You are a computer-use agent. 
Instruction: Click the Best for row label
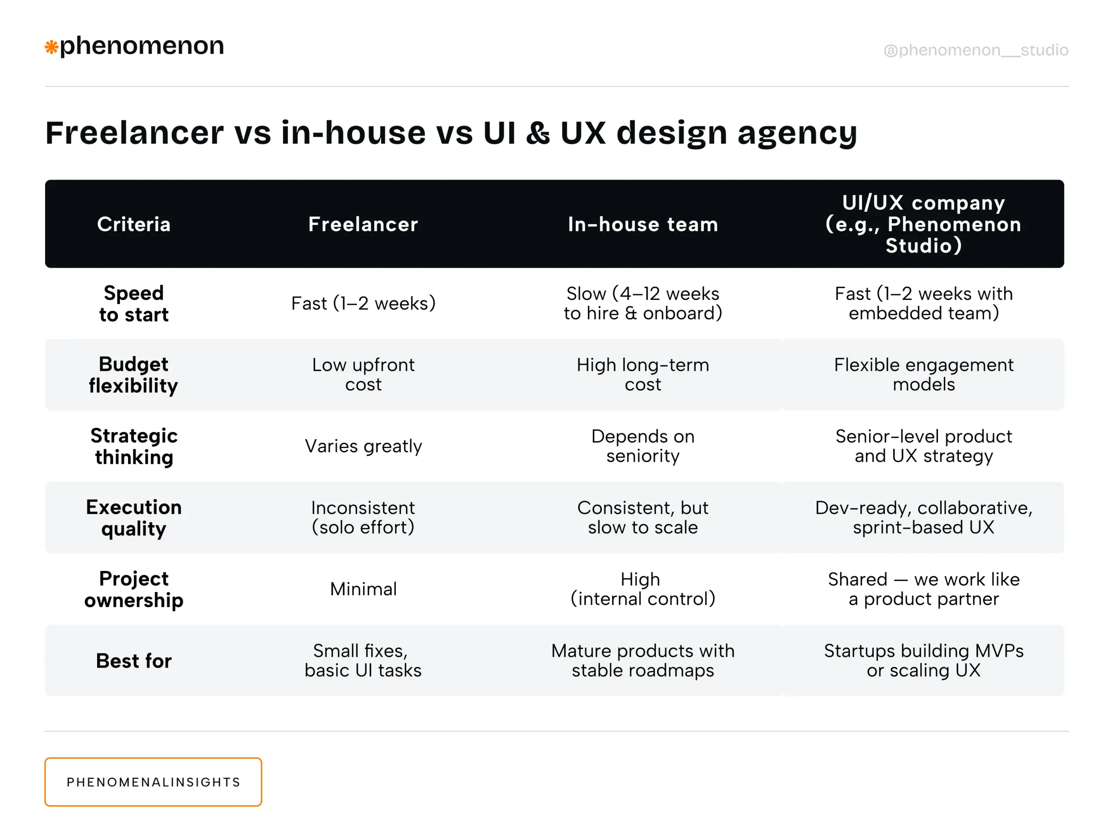click(x=134, y=660)
